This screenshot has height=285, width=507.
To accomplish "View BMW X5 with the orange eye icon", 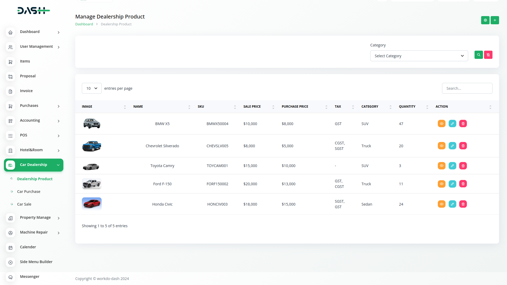I will tap(442, 124).
